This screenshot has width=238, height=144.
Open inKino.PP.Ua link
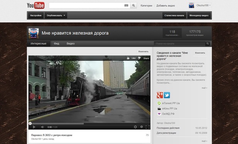169,109
